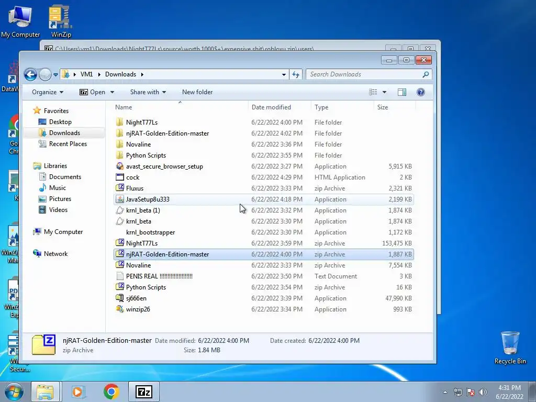
Task: Switch to 7-Zip taskbar window
Action: pyautogui.click(x=144, y=392)
